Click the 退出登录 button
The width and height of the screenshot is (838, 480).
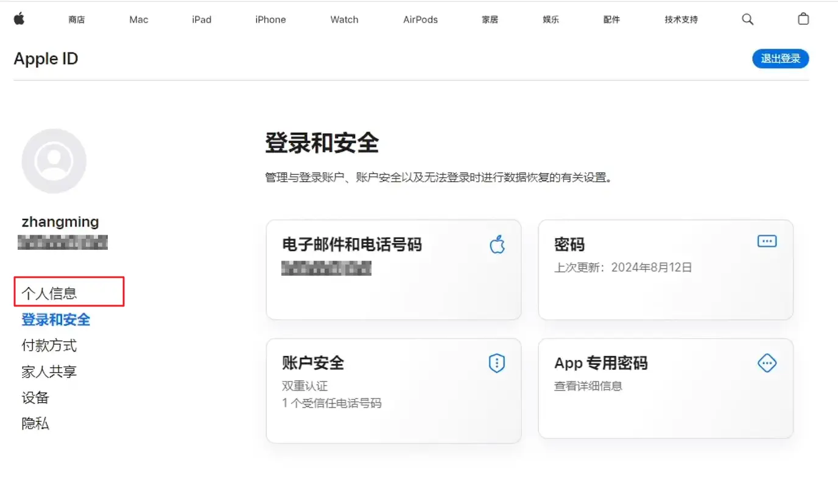pos(781,58)
